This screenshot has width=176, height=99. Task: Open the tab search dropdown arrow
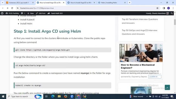[x=2, y=2]
